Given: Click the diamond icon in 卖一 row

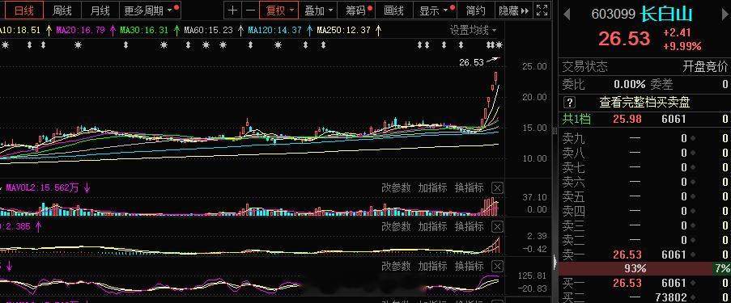Looking at the screenshot, I should 693,255.
